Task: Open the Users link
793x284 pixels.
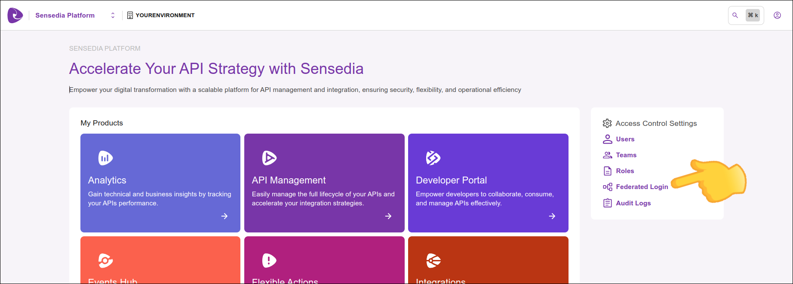Action: 625,139
